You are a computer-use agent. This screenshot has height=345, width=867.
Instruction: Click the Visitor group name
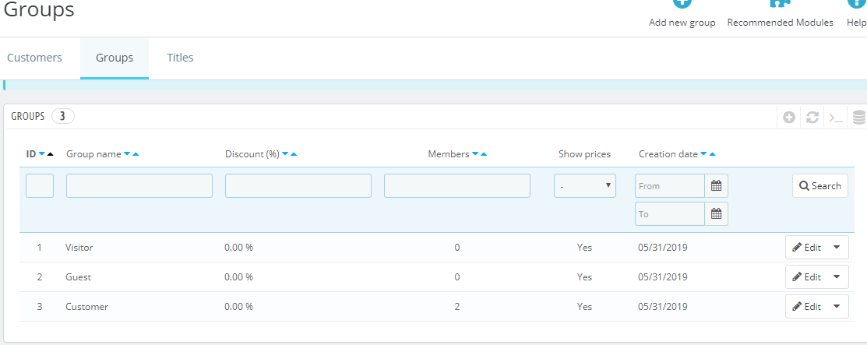(79, 248)
